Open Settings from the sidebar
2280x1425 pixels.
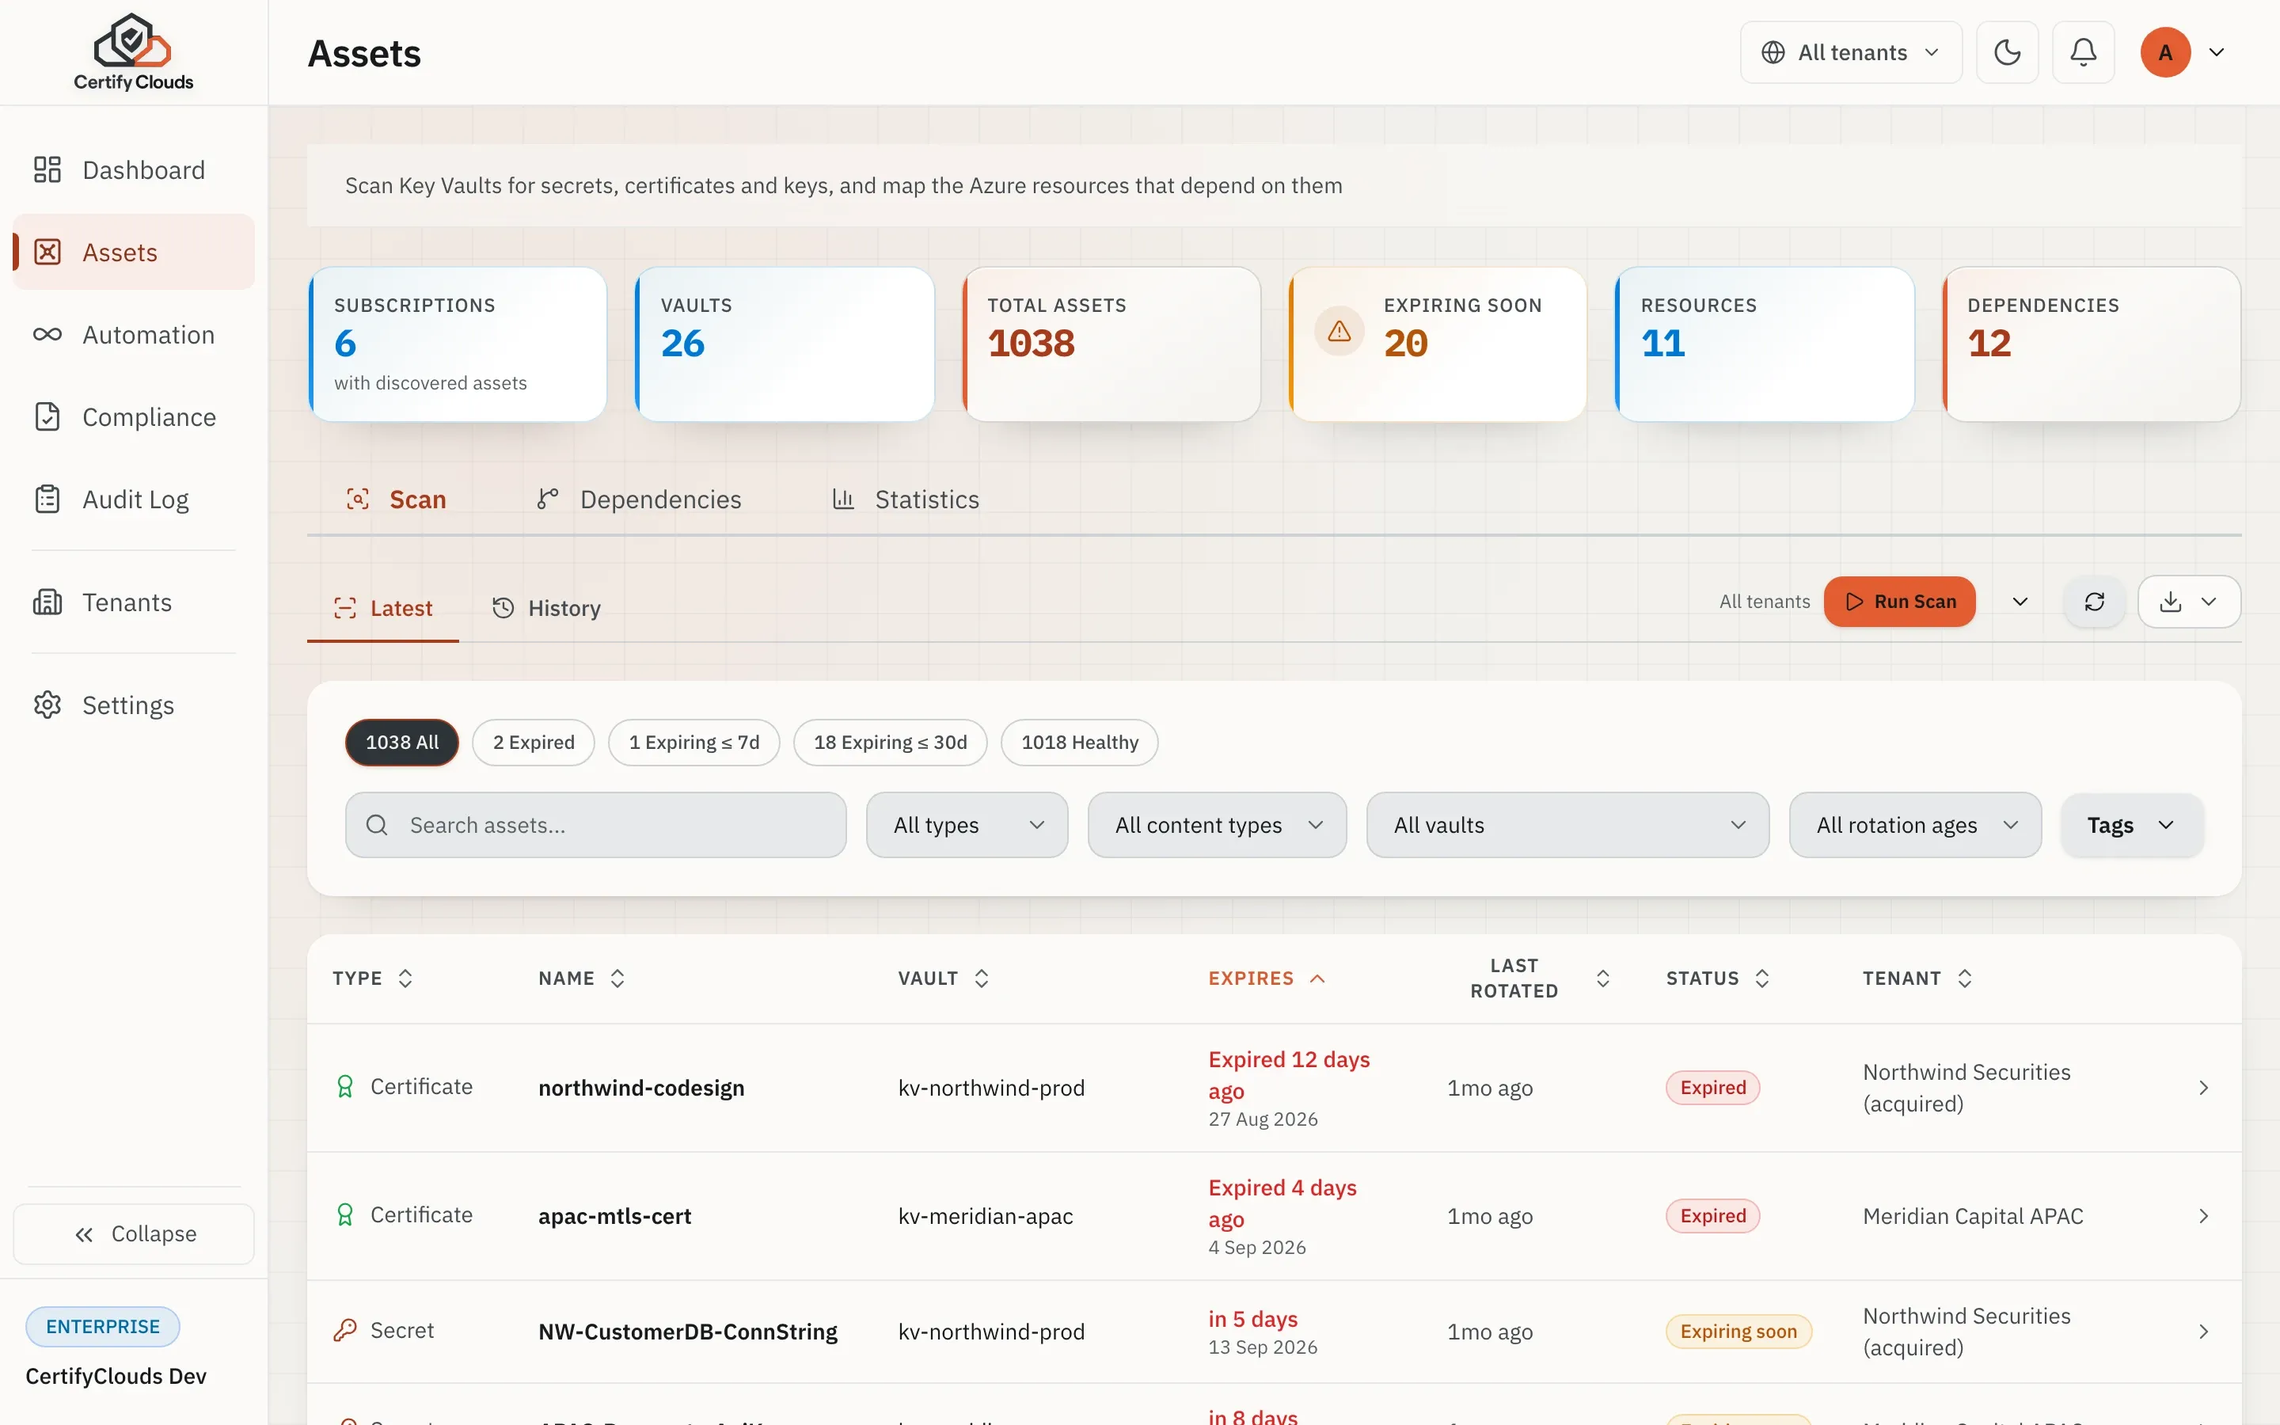(134, 704)
